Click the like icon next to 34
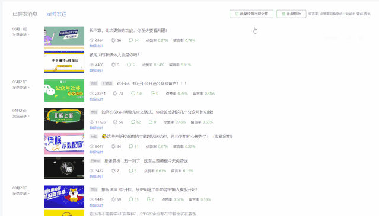This screenshot has height=216, width=379. pyautogui.click(x=113, y=146)
